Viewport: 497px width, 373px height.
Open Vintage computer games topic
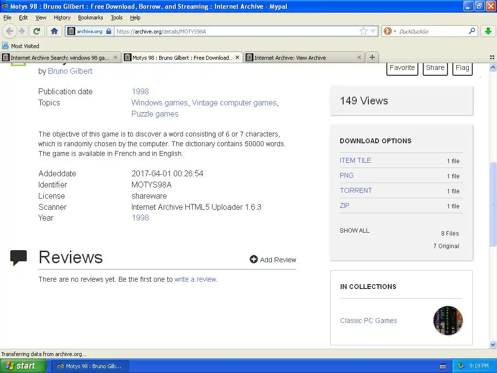click(234, 103)
